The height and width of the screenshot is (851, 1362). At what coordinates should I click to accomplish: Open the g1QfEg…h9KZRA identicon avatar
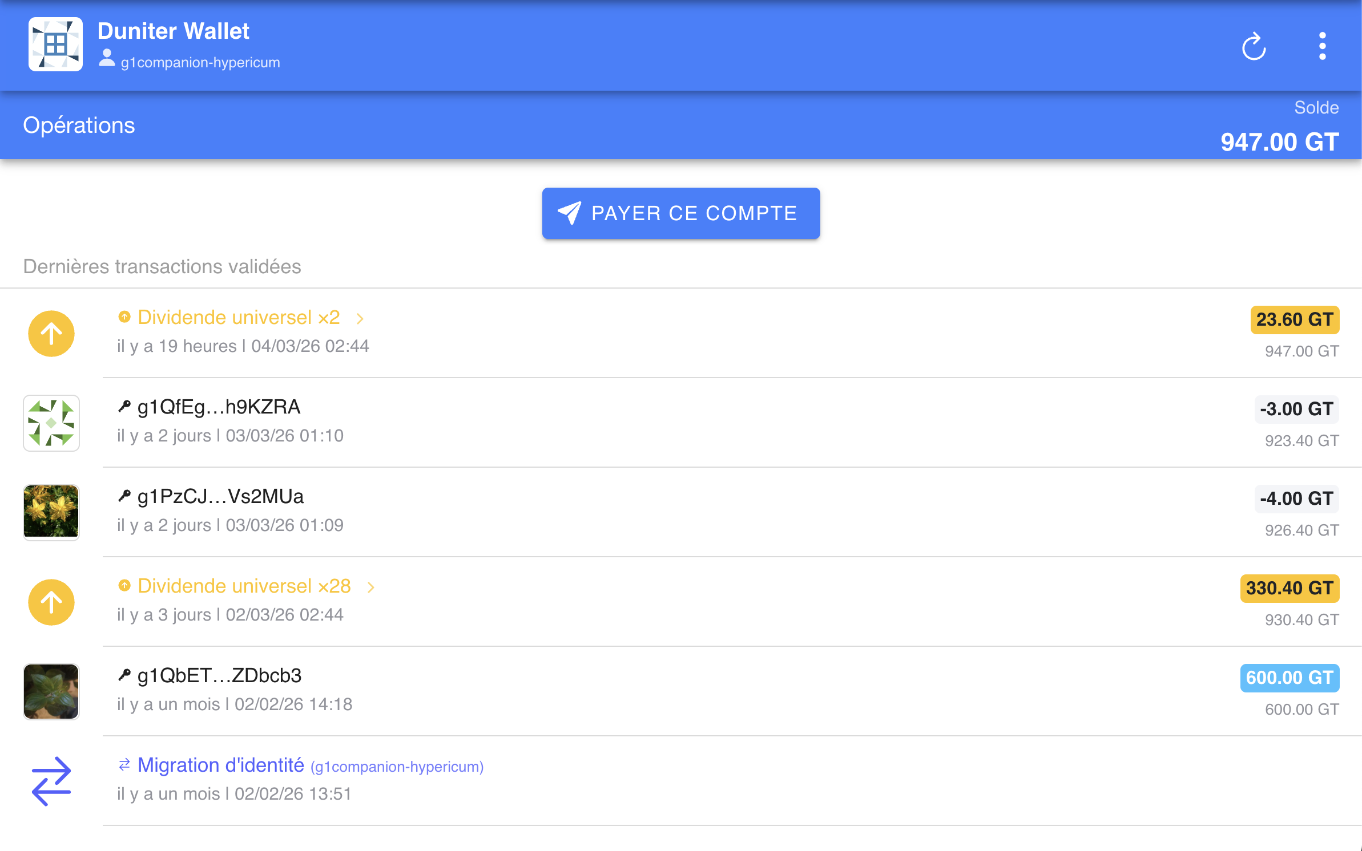pyautogui.click(x=51, y=423)
